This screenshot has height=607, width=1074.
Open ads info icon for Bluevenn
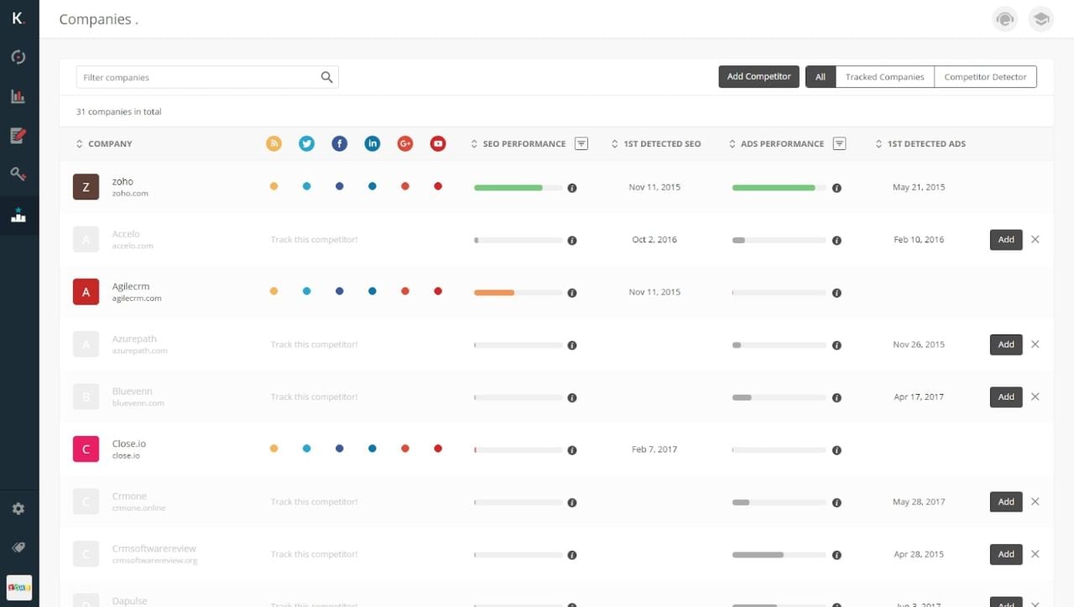(837, 397)
